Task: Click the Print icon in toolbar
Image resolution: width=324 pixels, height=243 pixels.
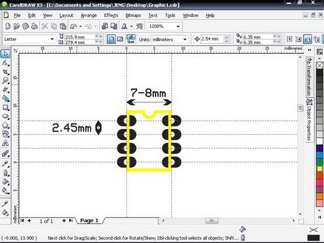Action: [x=34, y=27]
